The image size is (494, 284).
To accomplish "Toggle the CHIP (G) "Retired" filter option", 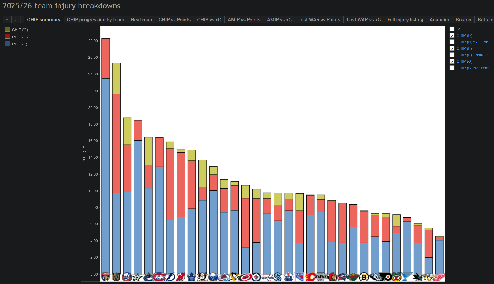I will [x=452, y=68].
